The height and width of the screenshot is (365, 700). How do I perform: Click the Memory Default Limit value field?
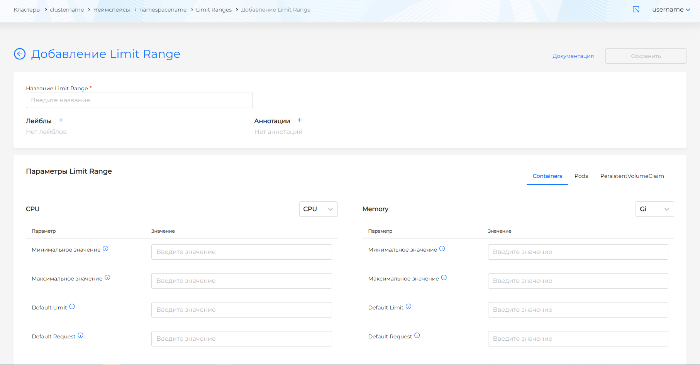(x=578, y=310)
